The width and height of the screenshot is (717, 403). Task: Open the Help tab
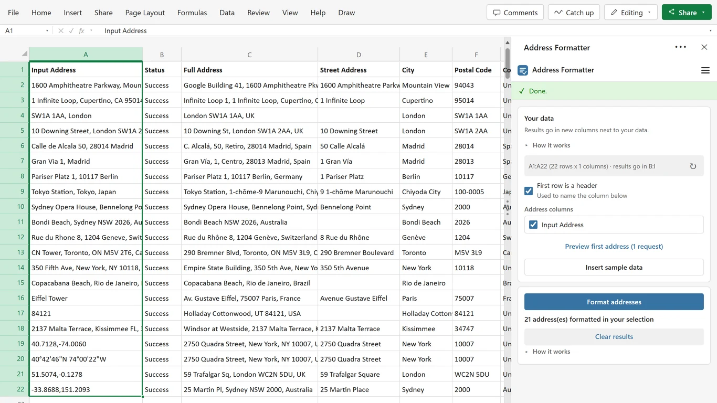point(318,13)
